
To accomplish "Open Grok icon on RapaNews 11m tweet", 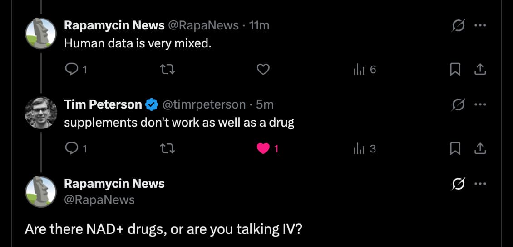I will pos(458,26).
